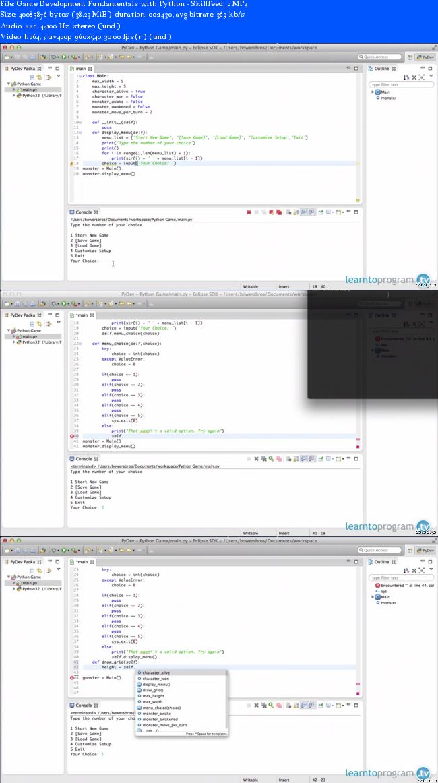
Task: Select the monster item in top frame Outline
Action: tap(389, 98)
